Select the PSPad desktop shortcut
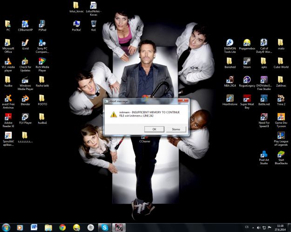Viewport: 291px width, 232px height. [x=42, y=26]
